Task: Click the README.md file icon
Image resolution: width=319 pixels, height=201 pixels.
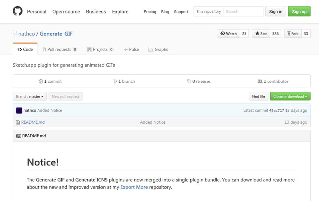Action: coord(18,122)
